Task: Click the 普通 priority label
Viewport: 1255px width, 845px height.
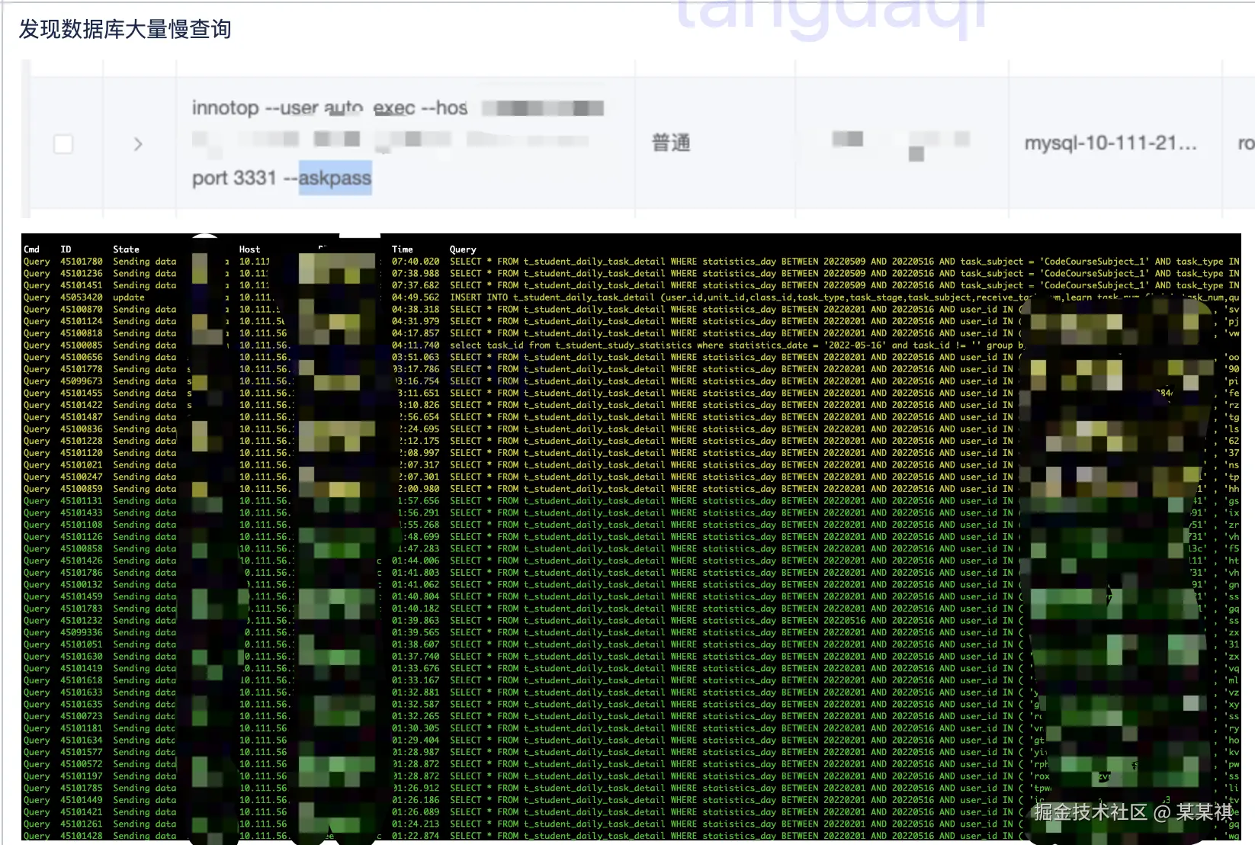Action: pos(671,143)
